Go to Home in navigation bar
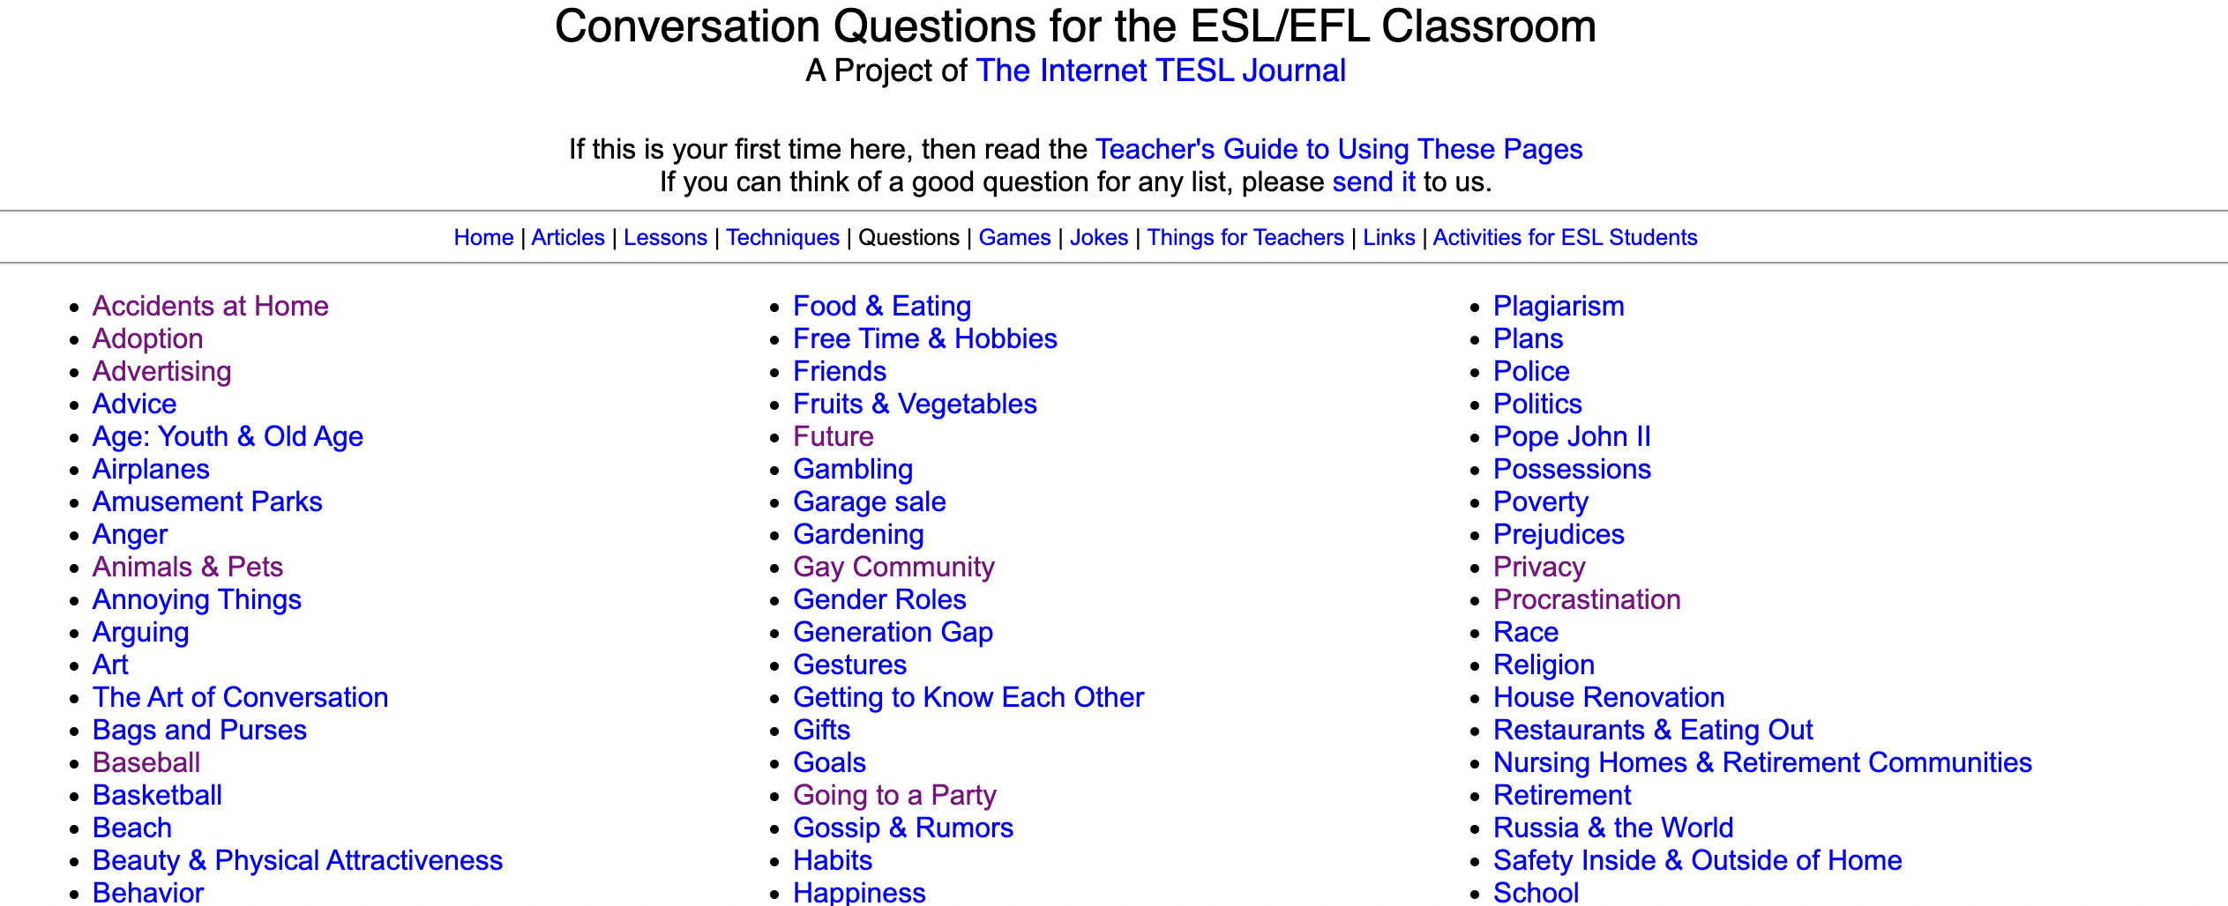Screen dimensions: 2228x906 (483, 237)
